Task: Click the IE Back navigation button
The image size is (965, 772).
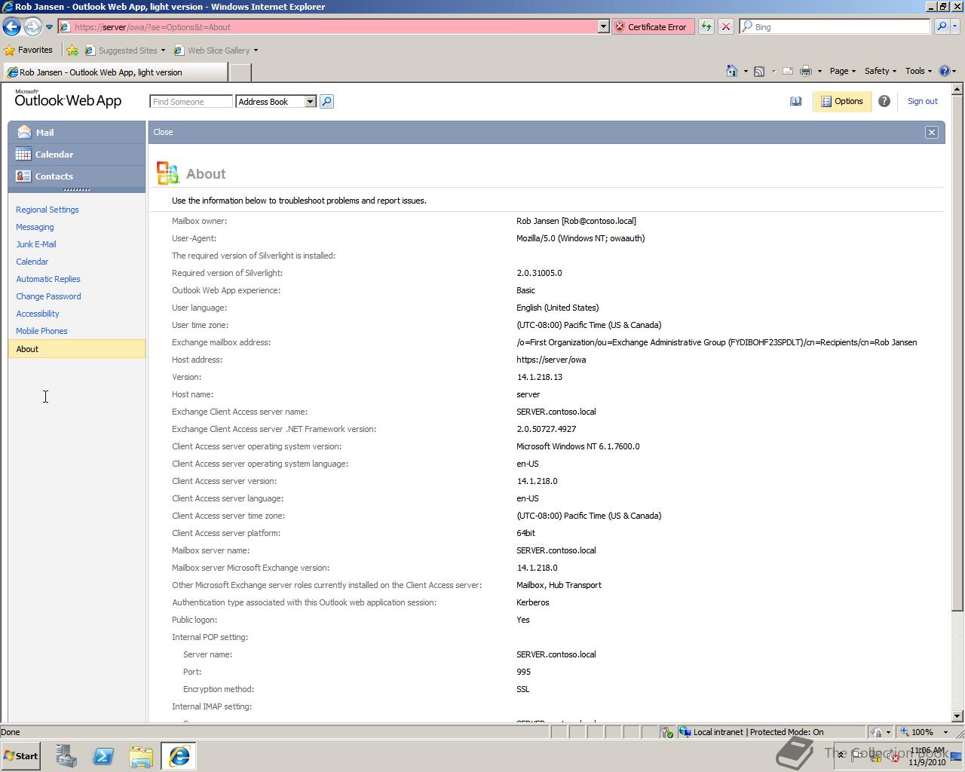Action: click(x=11, y=27)
